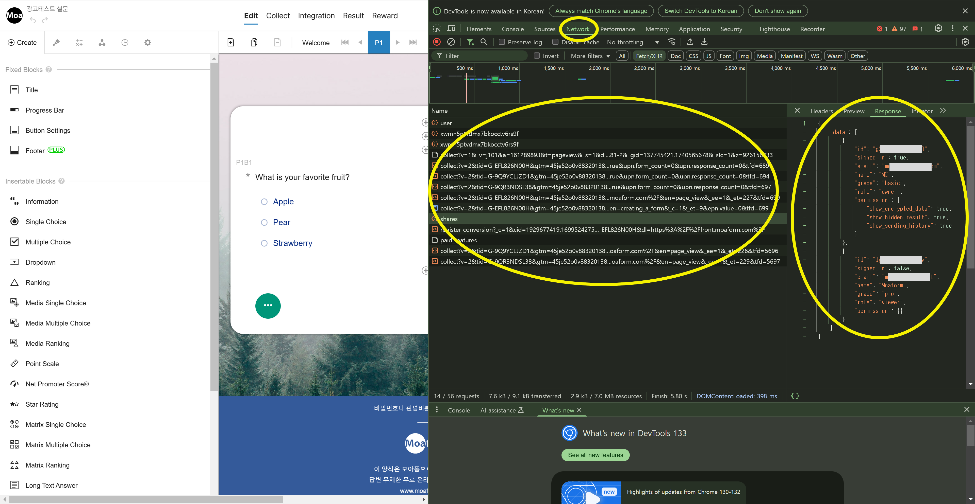Image resolution: width=975 pixels, height=504 pixels.
Task: Click the network filter funnel icon
Action: (470, 42)
